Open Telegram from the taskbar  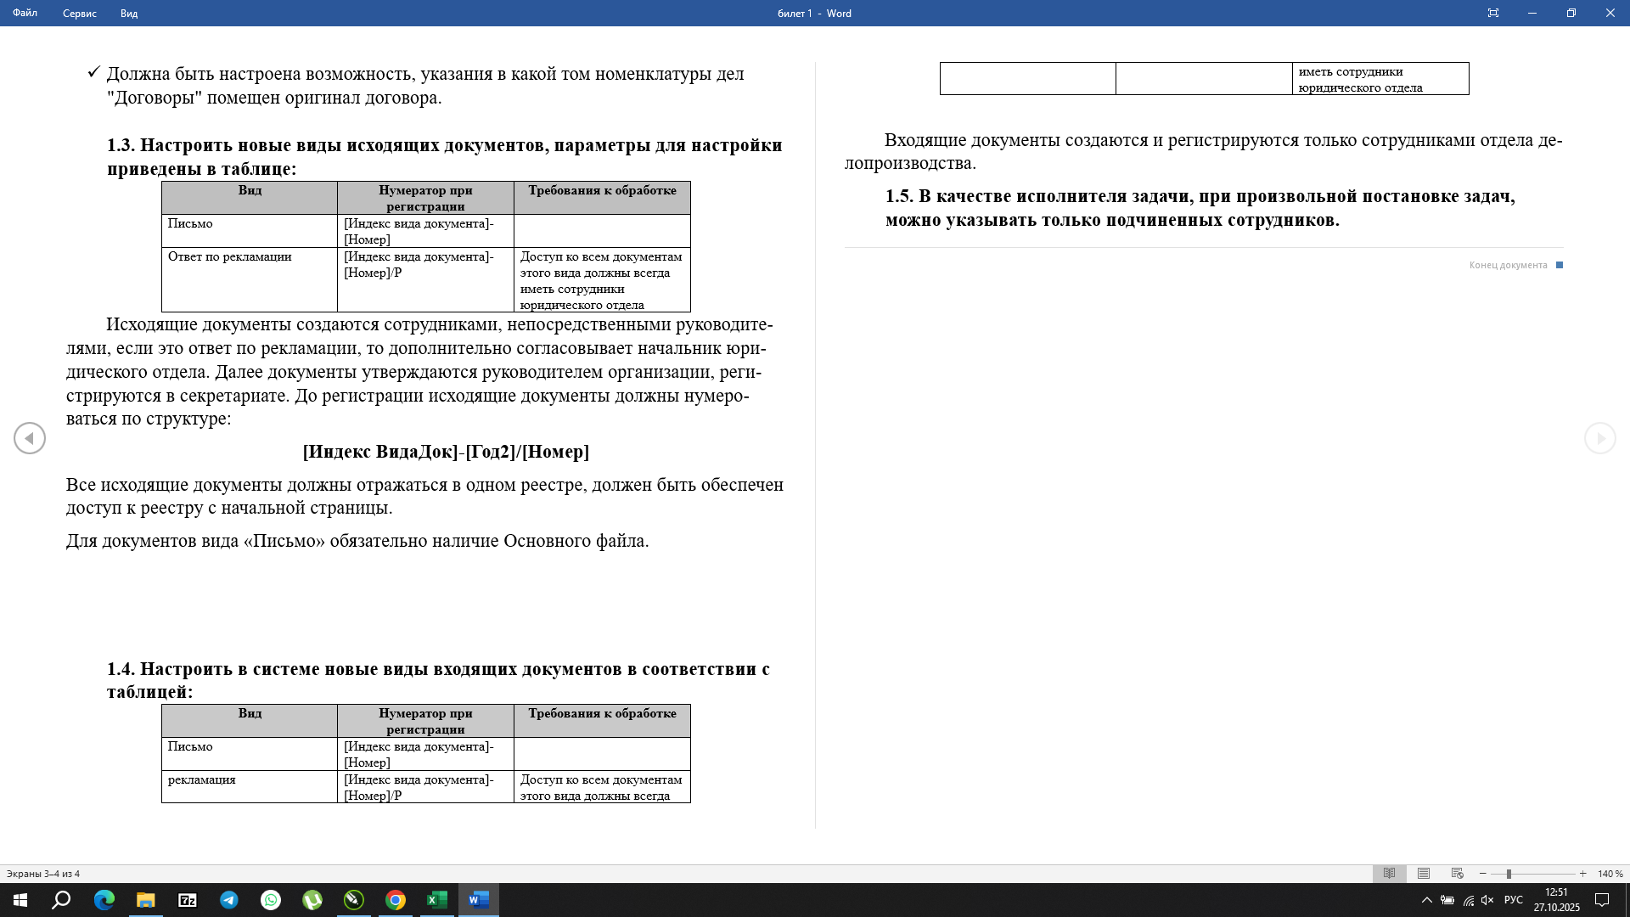click(x=229, y=901)
